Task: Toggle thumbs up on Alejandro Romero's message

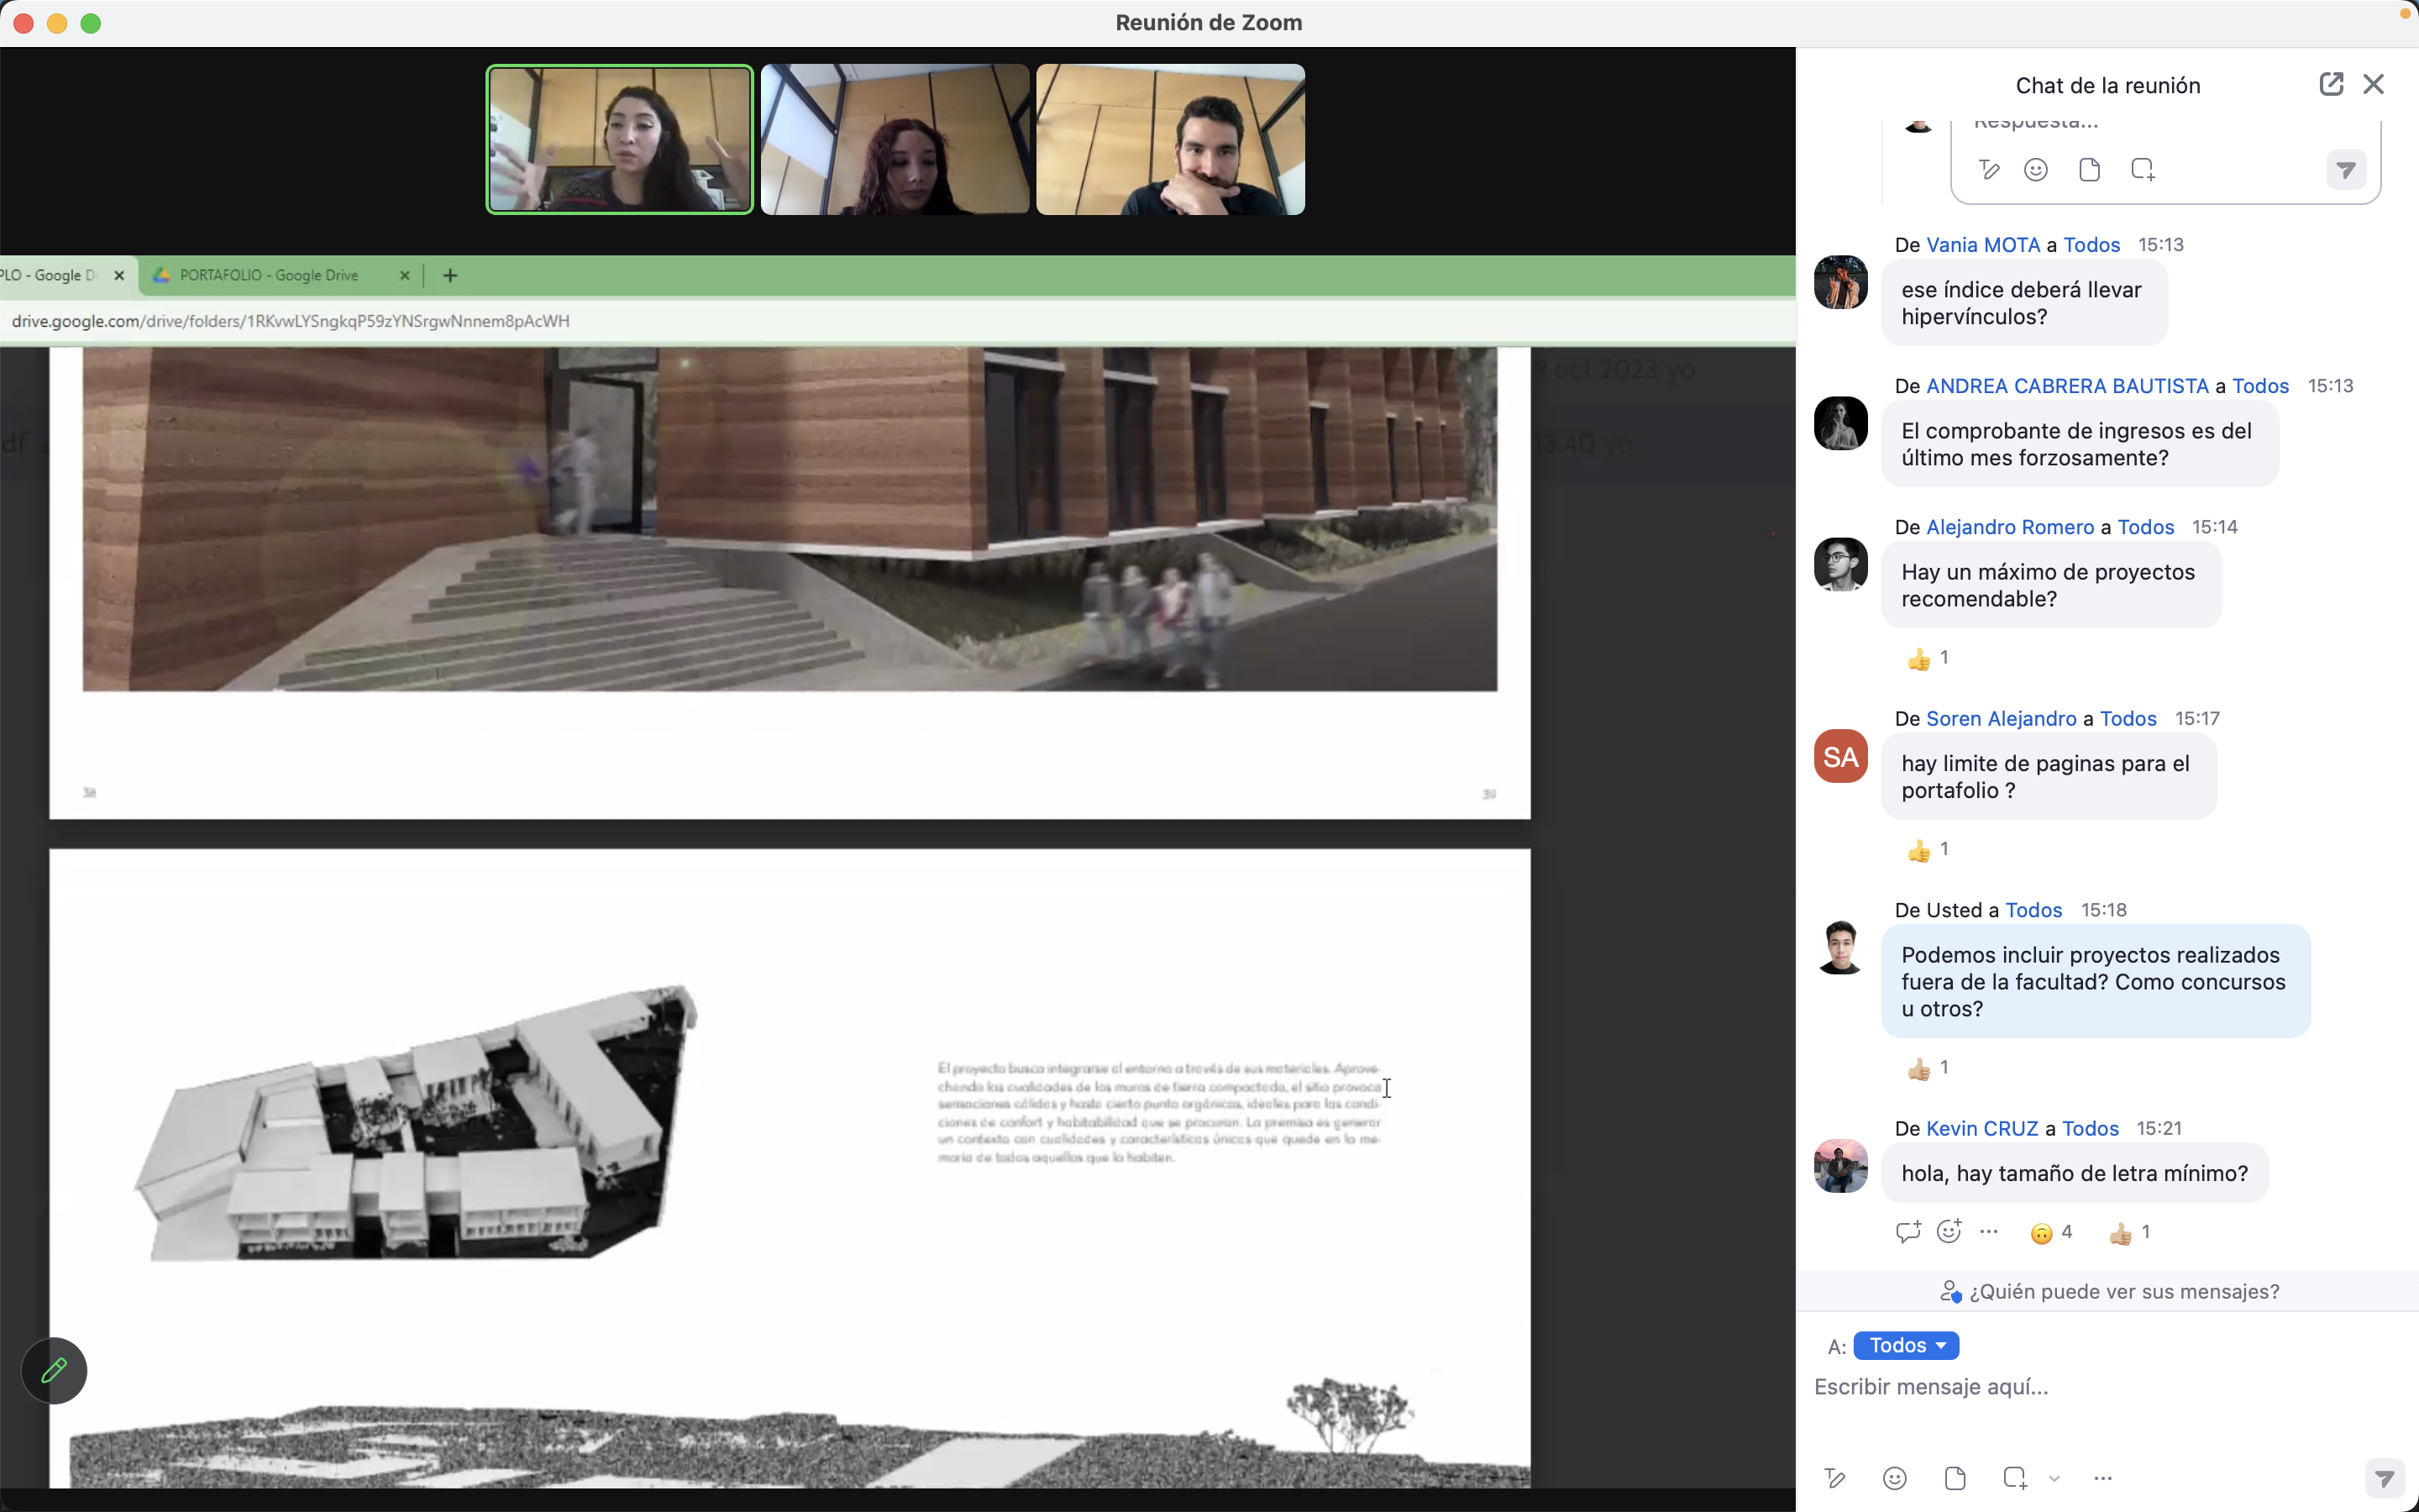Action: (x=1928, y=658)
